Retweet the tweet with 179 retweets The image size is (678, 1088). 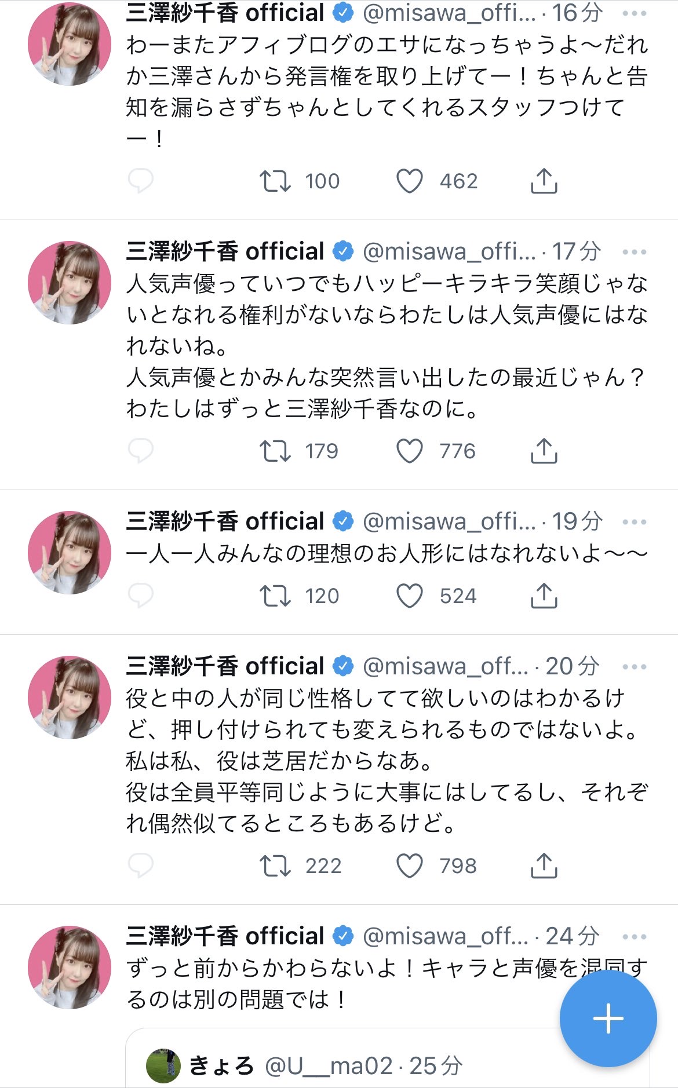point(275,451)
